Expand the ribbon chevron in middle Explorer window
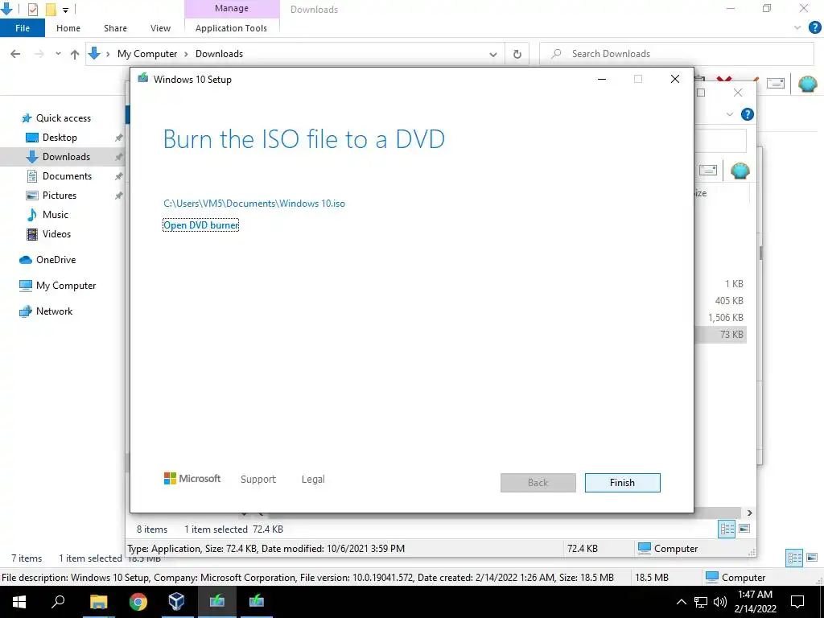This screenshot has height=618, width=824. click(x=729, y=114)
